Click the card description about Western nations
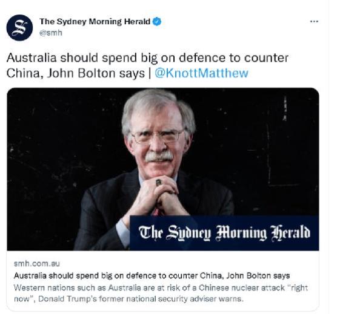The image size is (337, 314). pyautogui.click(x=161, y=293)
